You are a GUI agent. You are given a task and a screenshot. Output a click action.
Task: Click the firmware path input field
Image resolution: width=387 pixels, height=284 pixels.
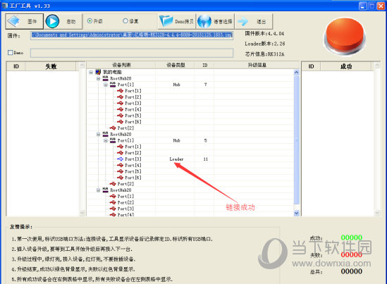pyautogui.click(x=132, y=35)
